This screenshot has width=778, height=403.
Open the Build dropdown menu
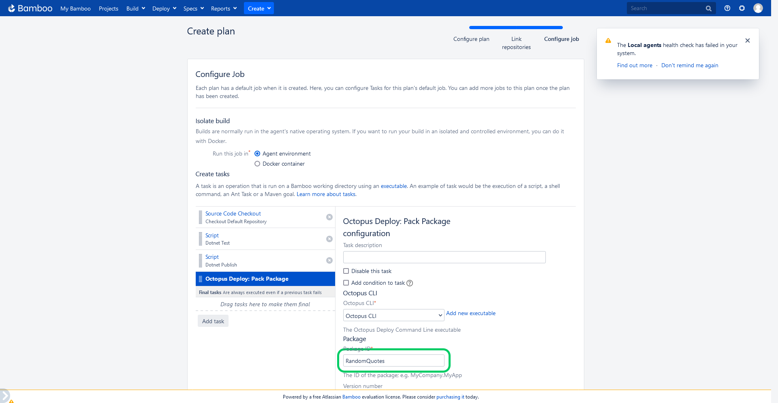tap(135, 9)
